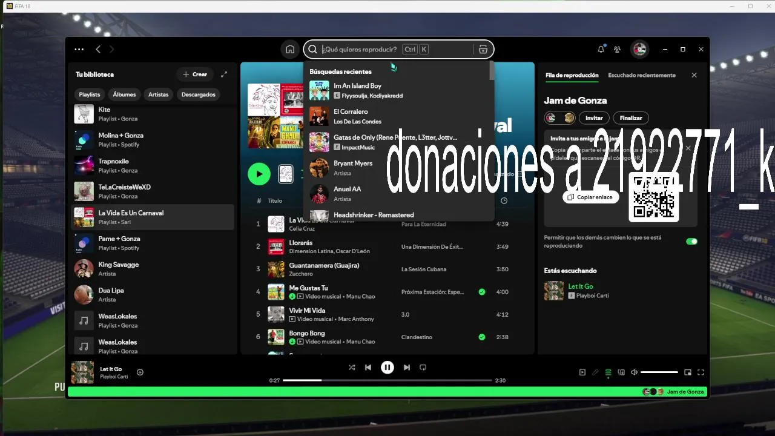
Task: Close the queue side panel
Action: (x=694, y=75)
